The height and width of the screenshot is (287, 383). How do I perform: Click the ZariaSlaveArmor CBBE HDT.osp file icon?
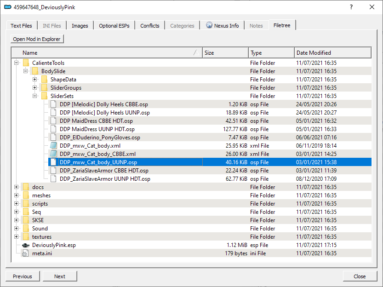pyautogui.click(x=53, y=171)
